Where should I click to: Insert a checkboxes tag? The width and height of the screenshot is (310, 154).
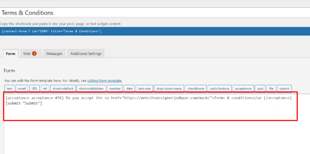[196, 88]
